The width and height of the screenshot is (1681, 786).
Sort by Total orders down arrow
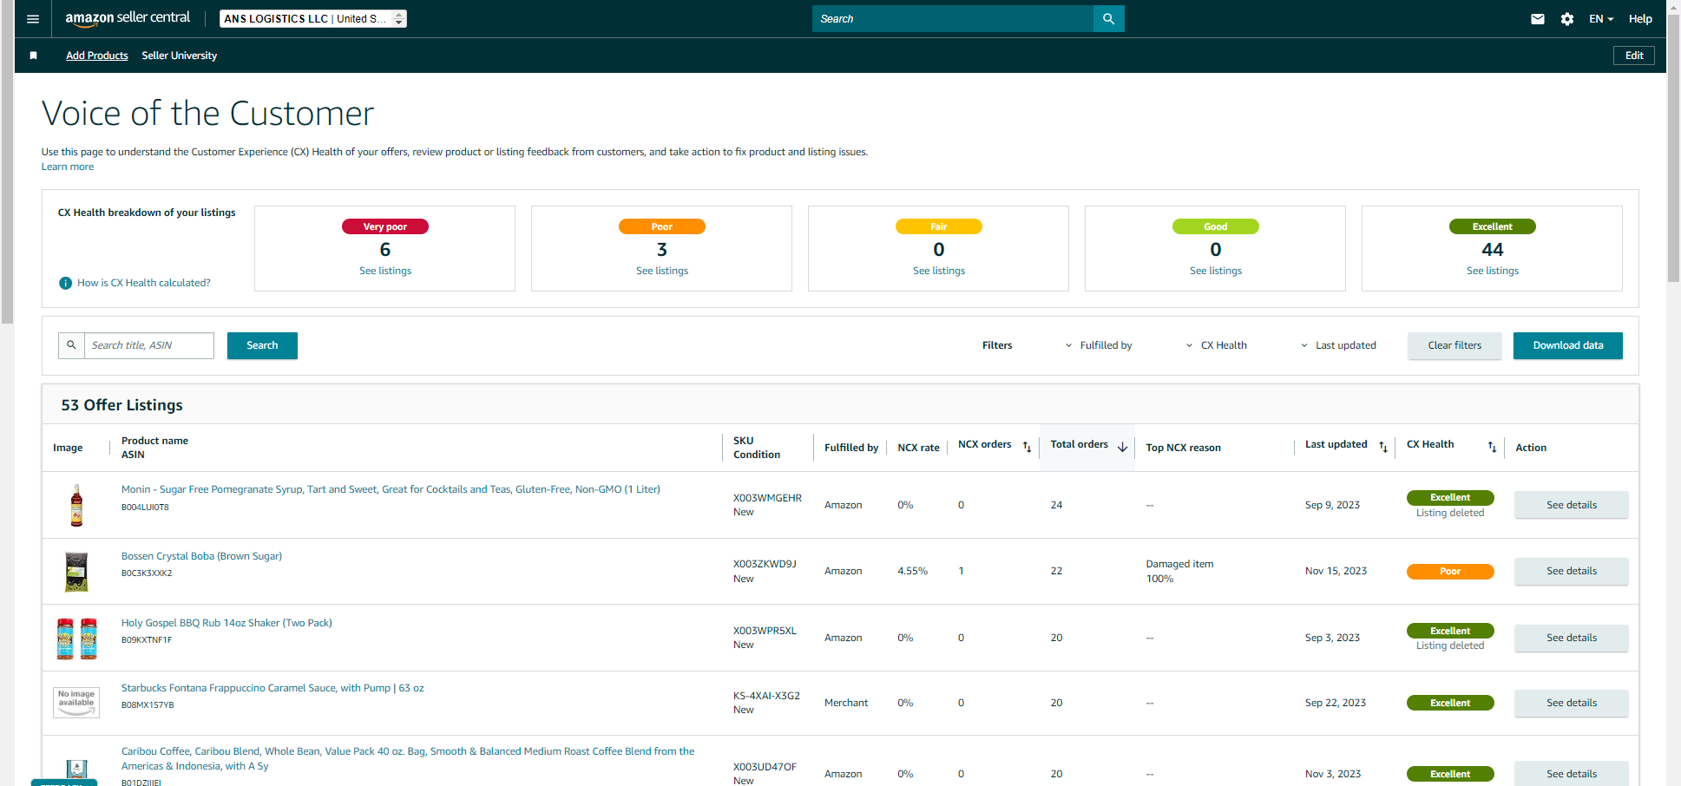[1122, 447]
